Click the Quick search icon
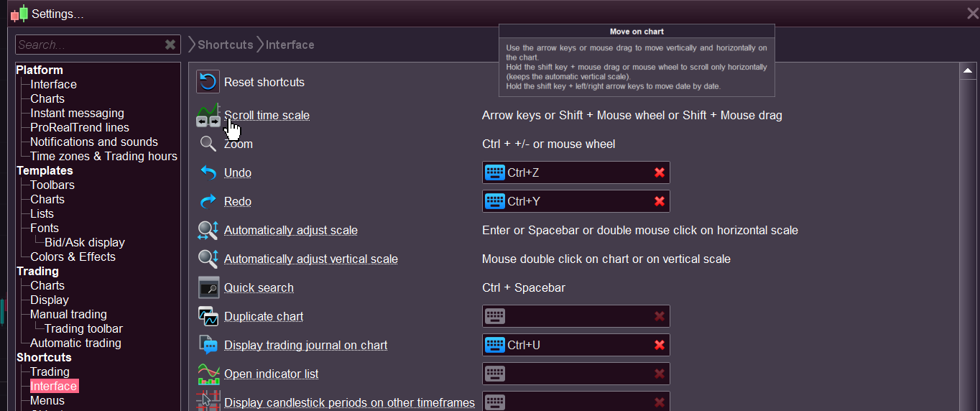 [208, 287]
